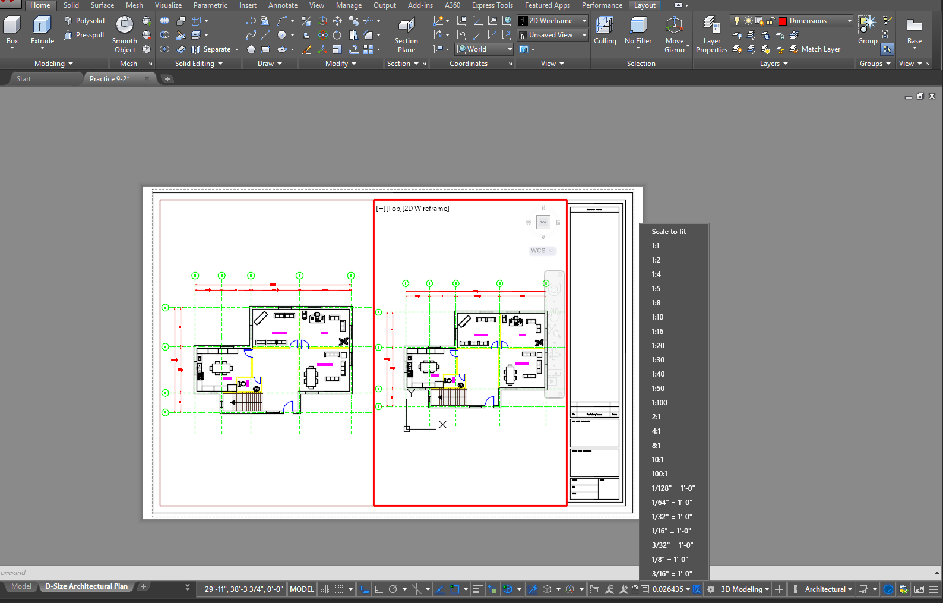Click the viewport scale value 0.026435
This screenshot has width=943, height=603.
(x=668, y=589)
